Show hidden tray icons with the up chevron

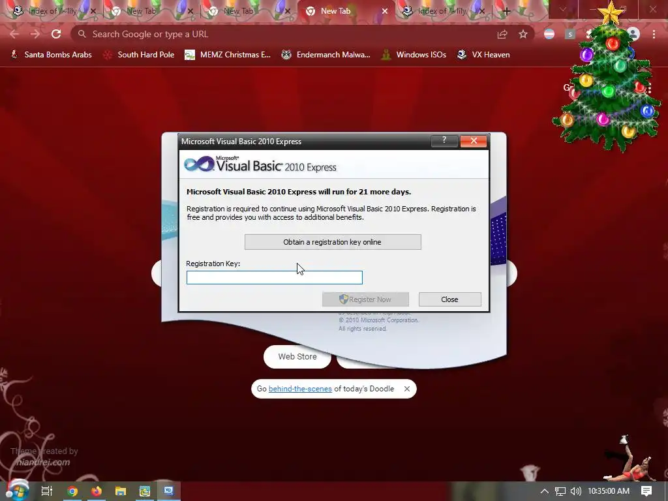click(x=545, y=491)
